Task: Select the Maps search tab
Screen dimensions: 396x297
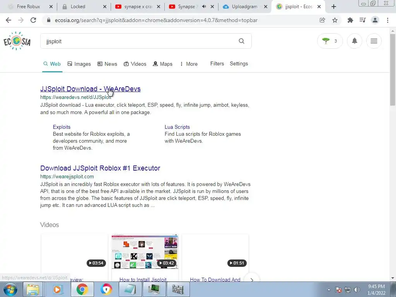Action: [163, 64]
